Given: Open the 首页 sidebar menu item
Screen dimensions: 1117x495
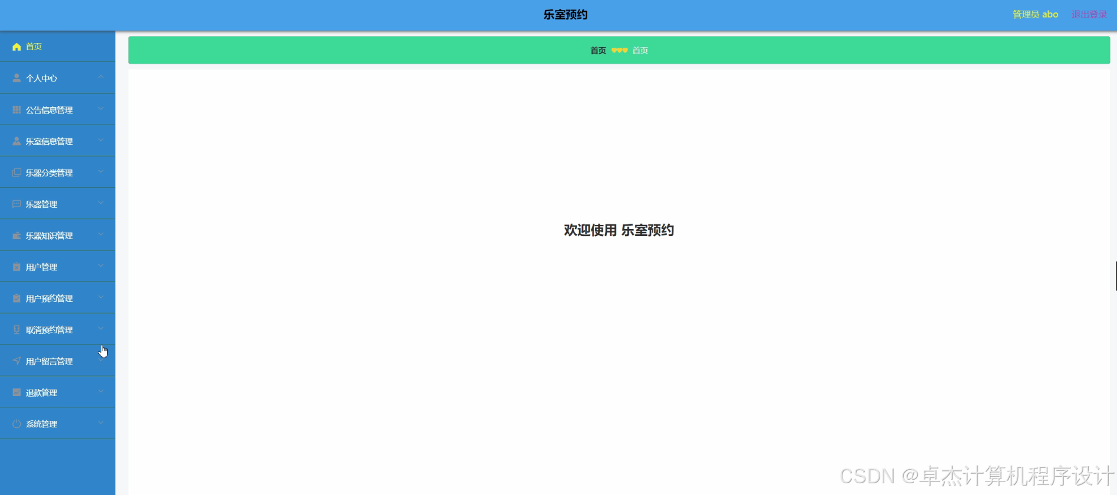Looking at the screenshot, I should coord(58,46).
